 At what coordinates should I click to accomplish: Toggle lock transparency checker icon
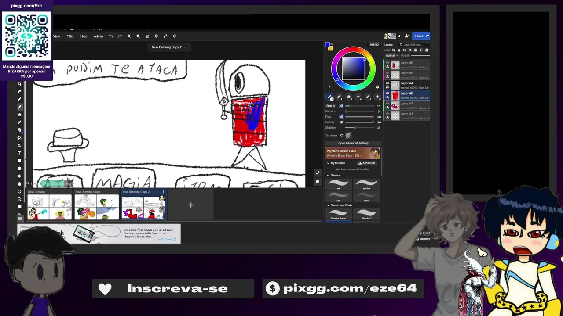point(393,50)
